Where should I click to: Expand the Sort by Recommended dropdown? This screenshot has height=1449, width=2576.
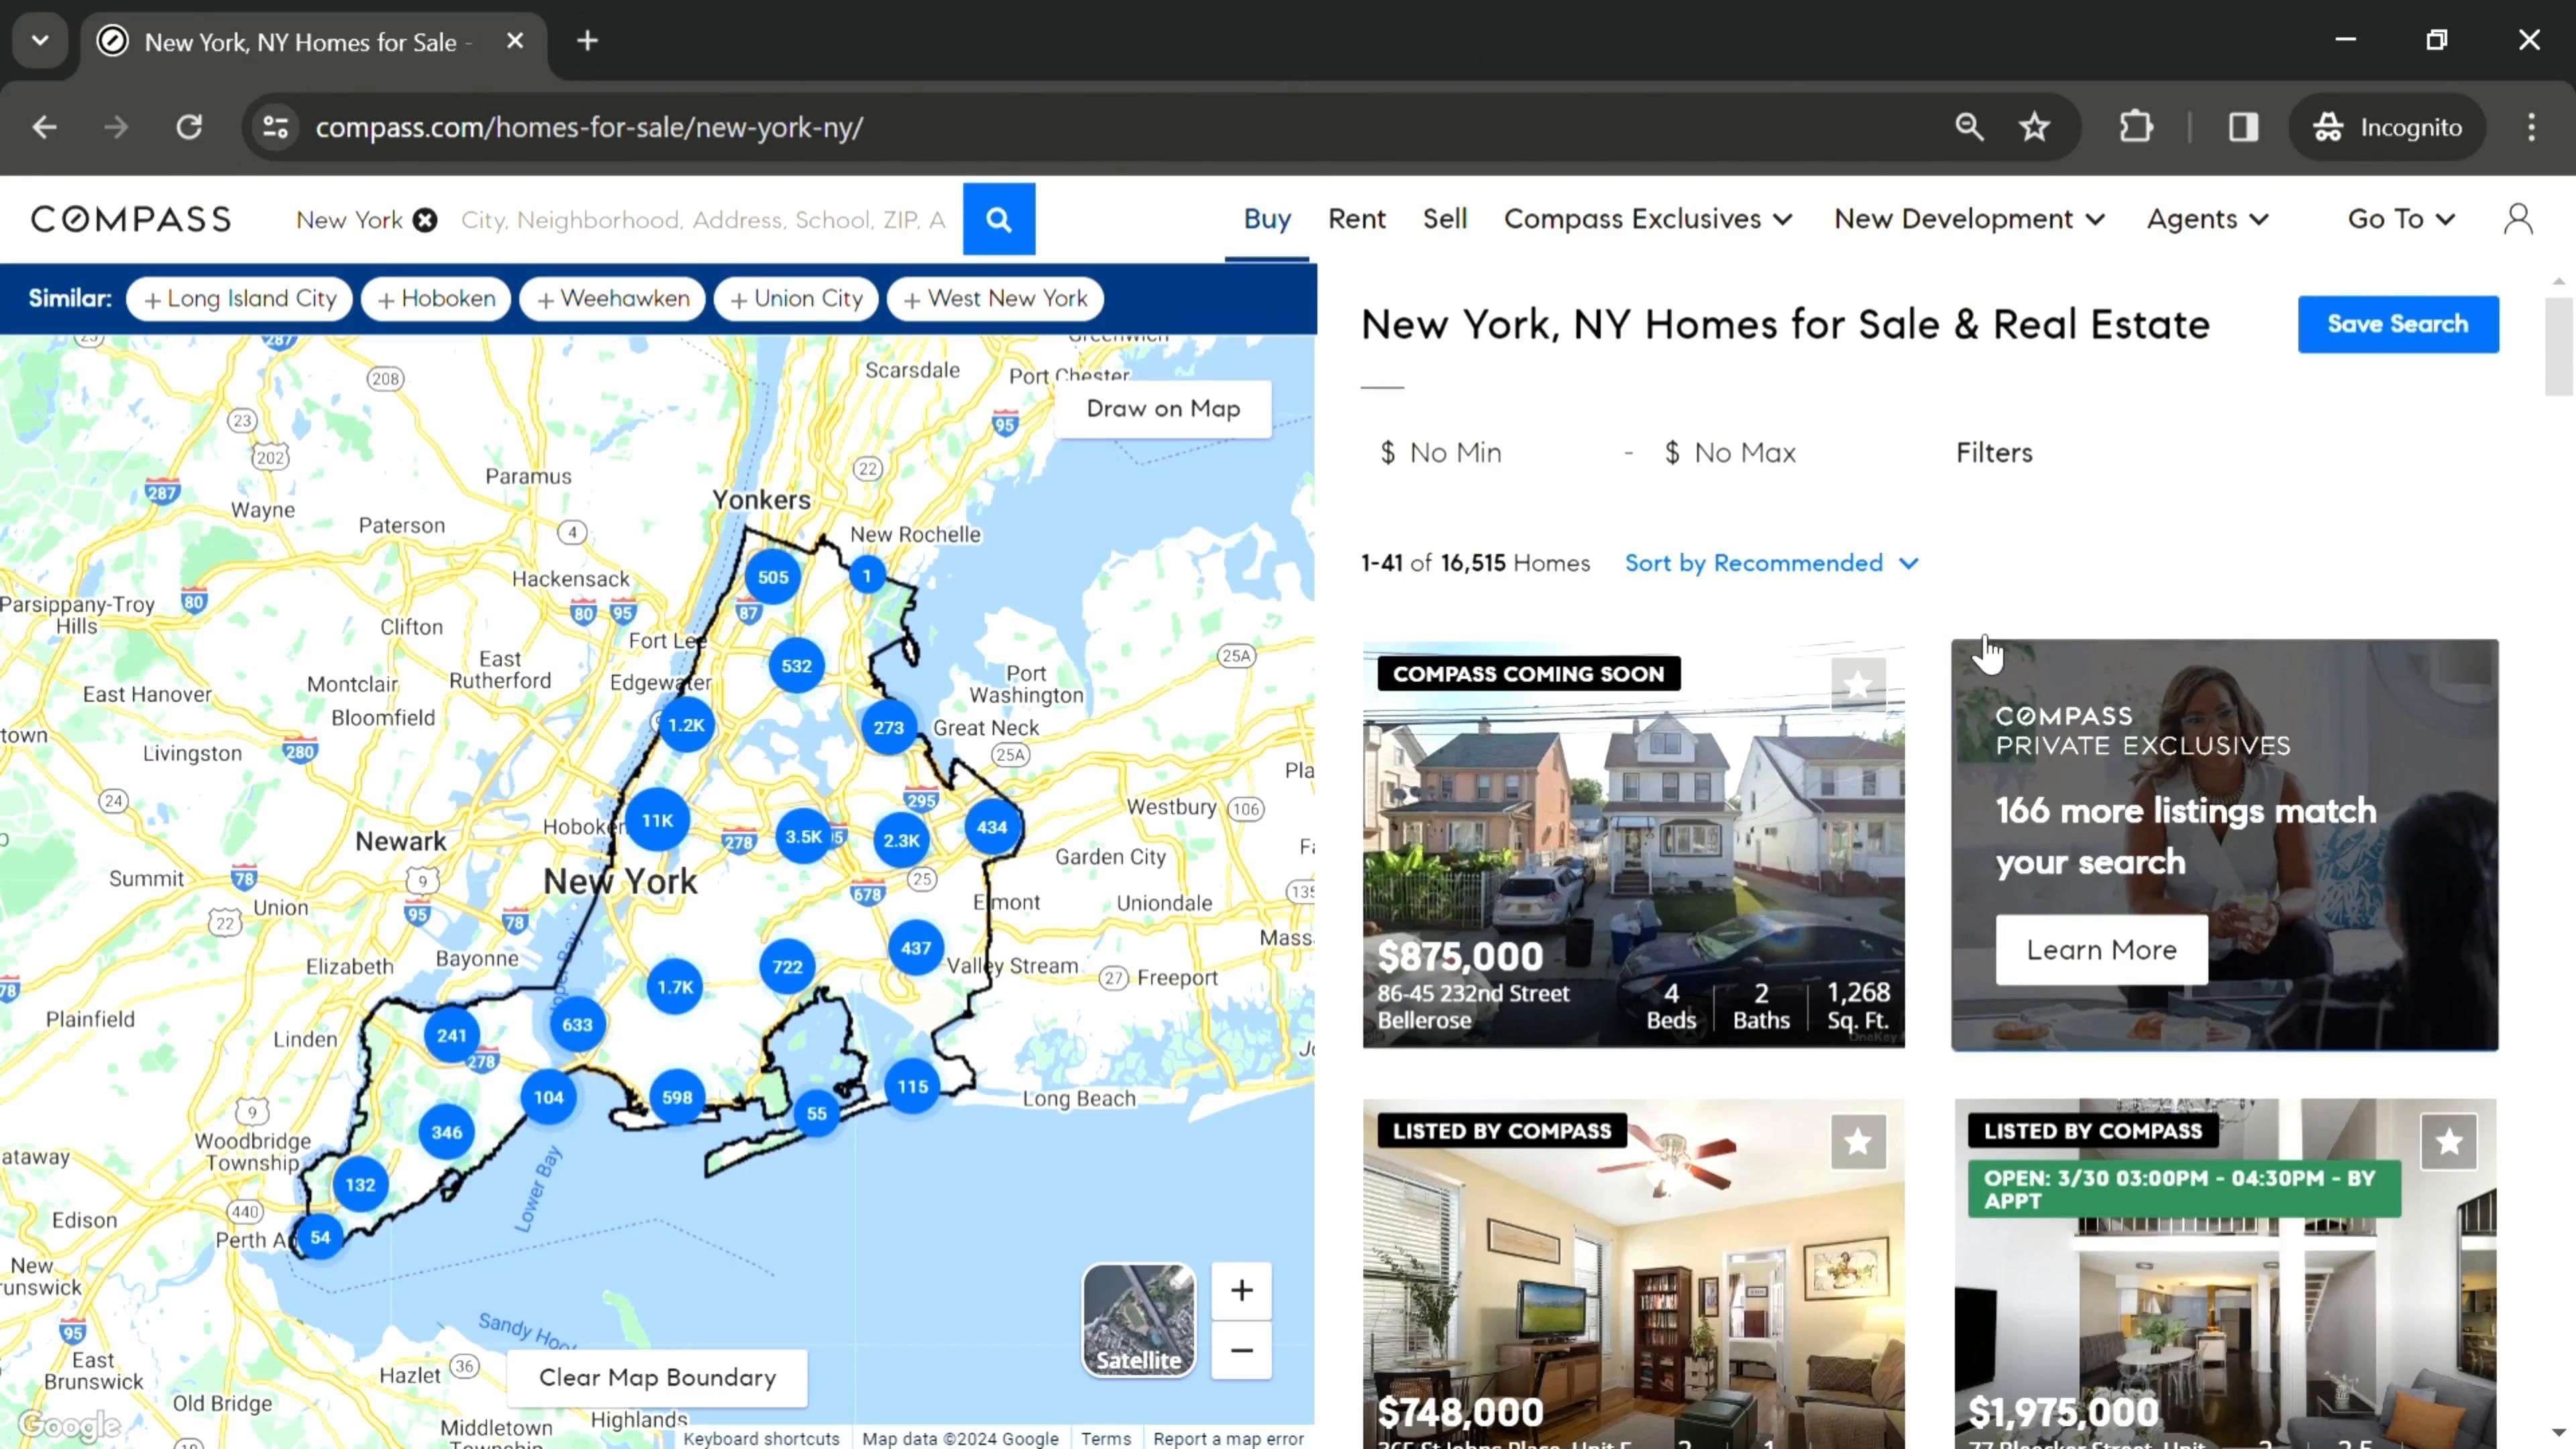click(x=1771, y=563)
